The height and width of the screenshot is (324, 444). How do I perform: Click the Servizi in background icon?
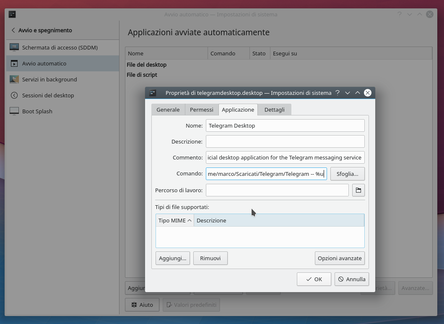pos(14,79)
